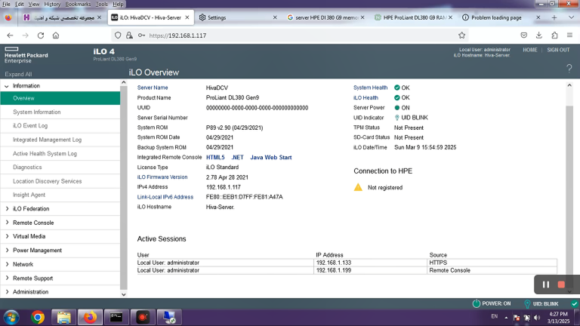Collapse the Information tree section
Viewport: 580px width, 326px height.
(x=7, y=86)
